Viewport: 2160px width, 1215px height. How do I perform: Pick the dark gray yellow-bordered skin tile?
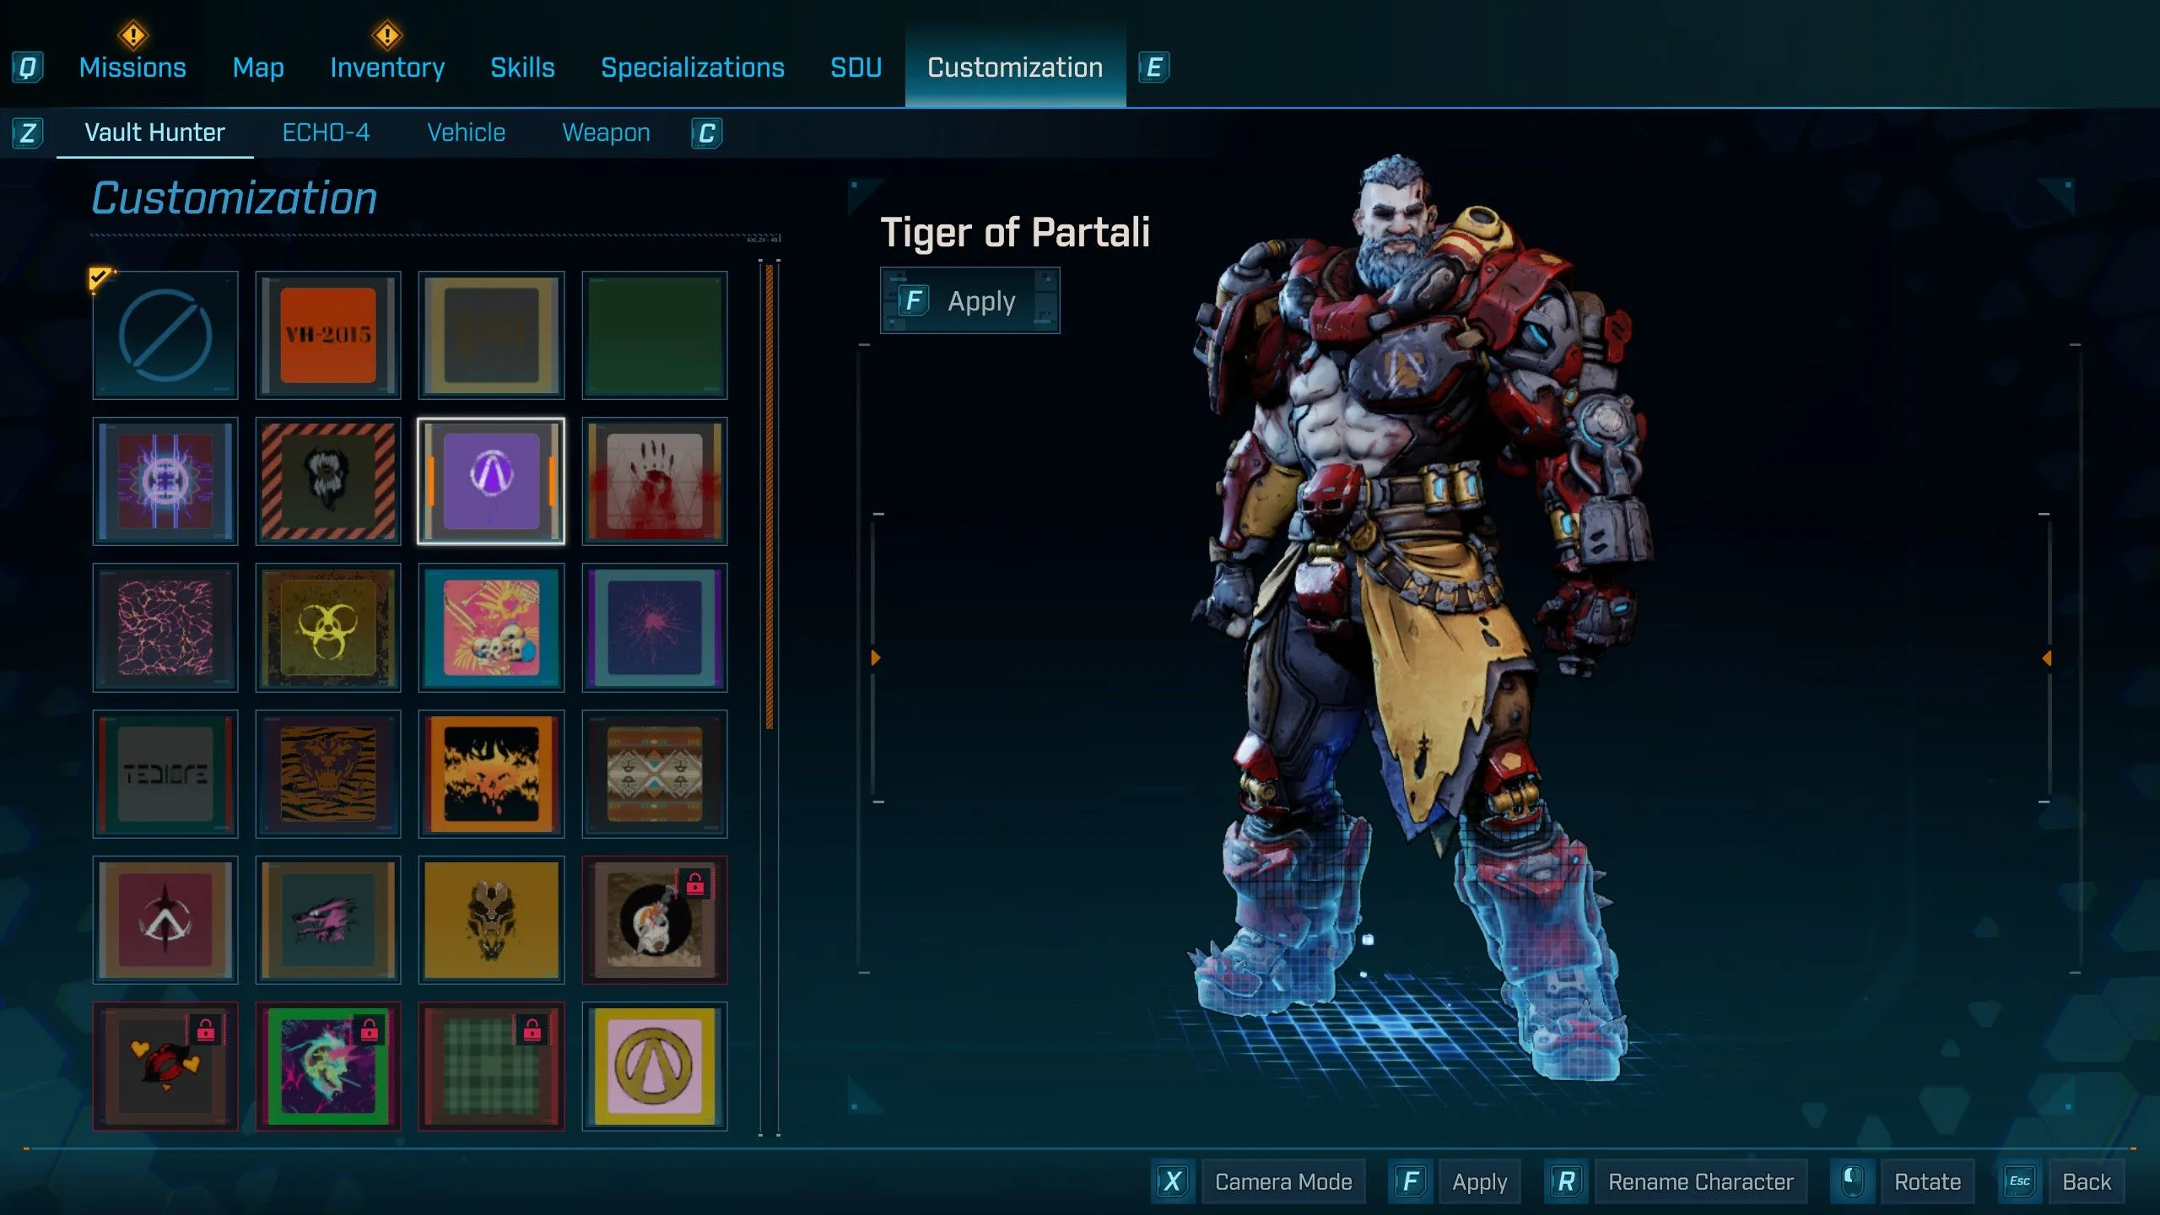[491, 335]
